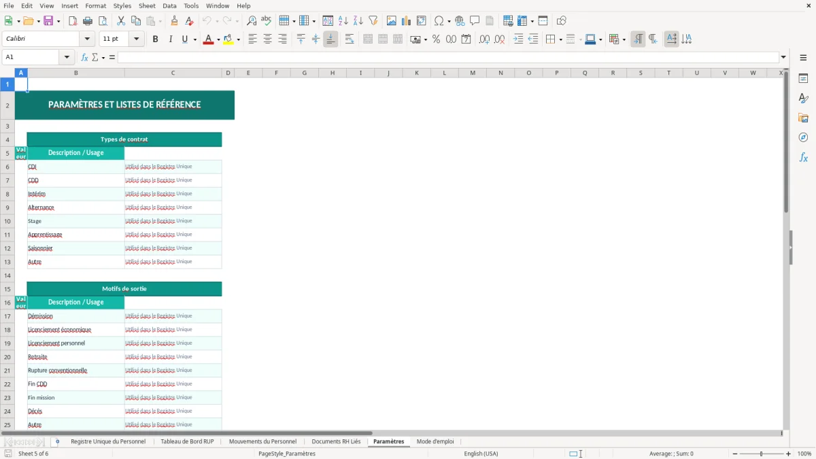
Task: Sort descending Z to A
Action: tap(358, 21)
